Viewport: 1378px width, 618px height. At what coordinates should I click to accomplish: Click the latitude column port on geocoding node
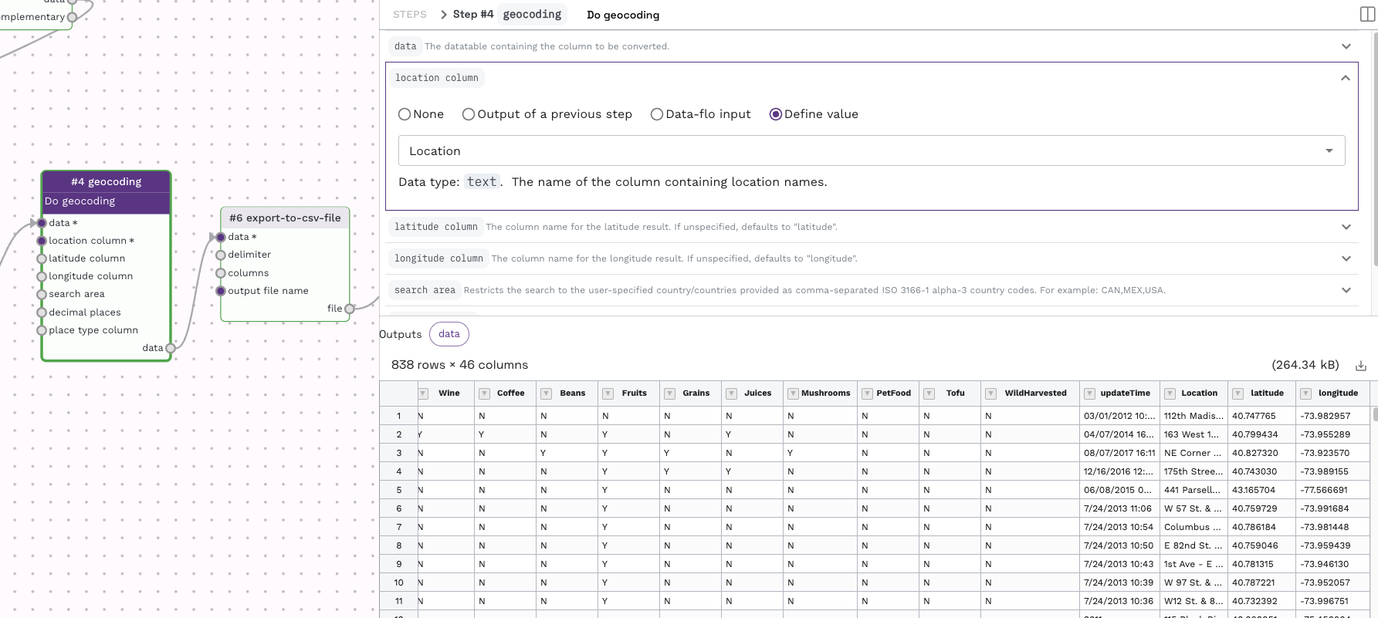point(42,258)
